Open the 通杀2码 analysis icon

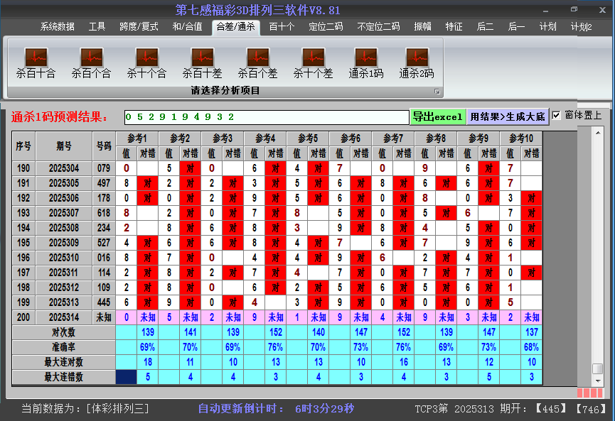coord(417,58)
